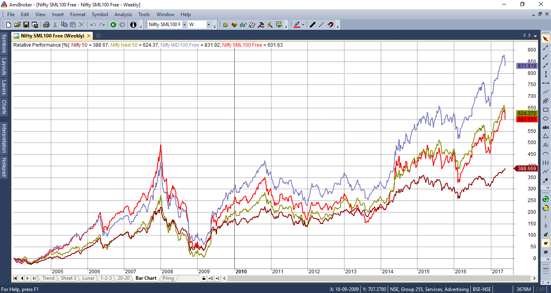Expand line color dropdown arrow
551x293 pixels.
pos(303,25)
